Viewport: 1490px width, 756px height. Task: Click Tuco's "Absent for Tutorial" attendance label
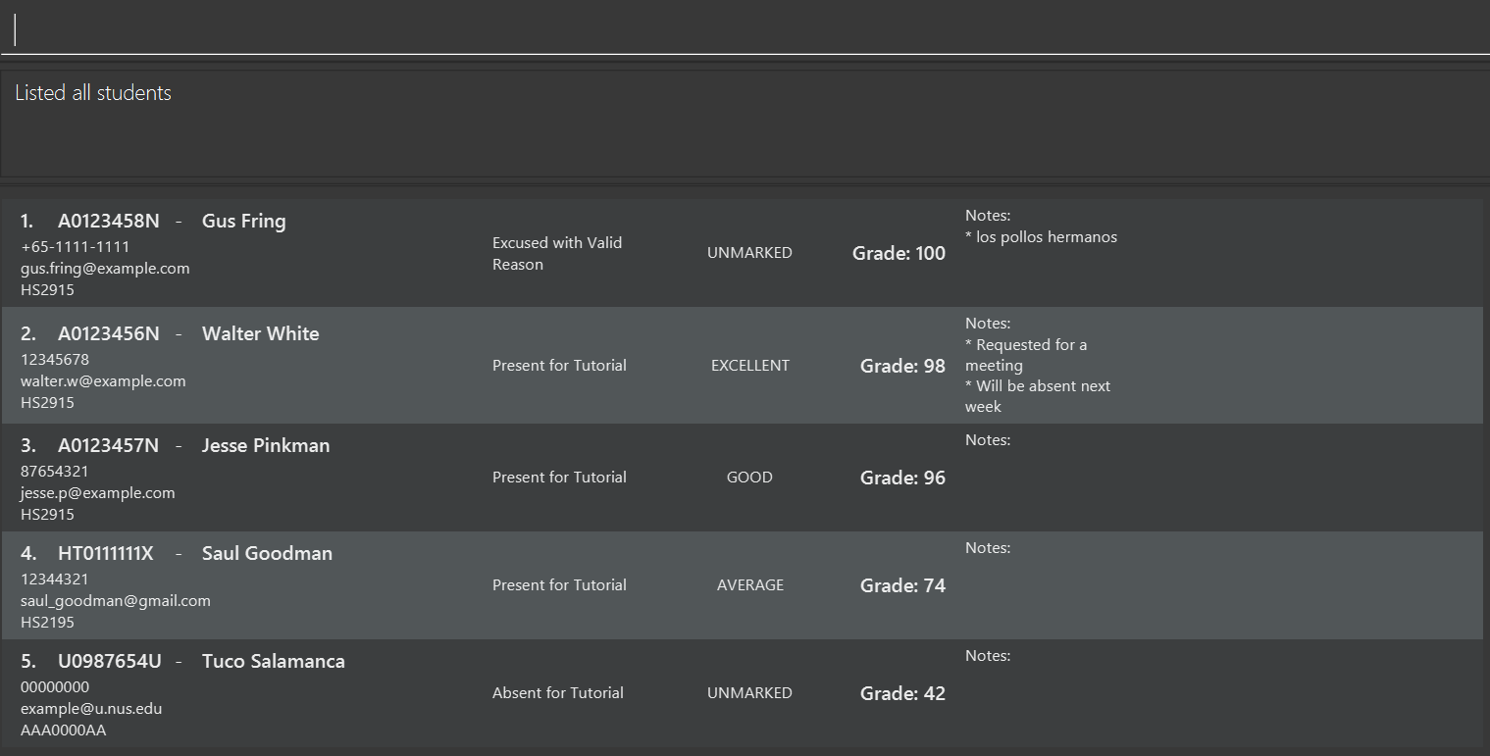557,693
